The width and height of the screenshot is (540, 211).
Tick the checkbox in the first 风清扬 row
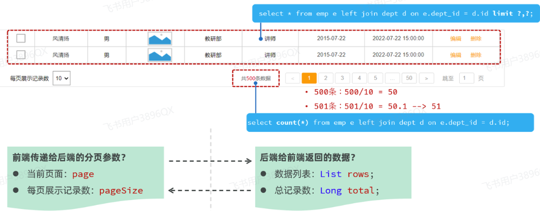[x=21, y=38]
